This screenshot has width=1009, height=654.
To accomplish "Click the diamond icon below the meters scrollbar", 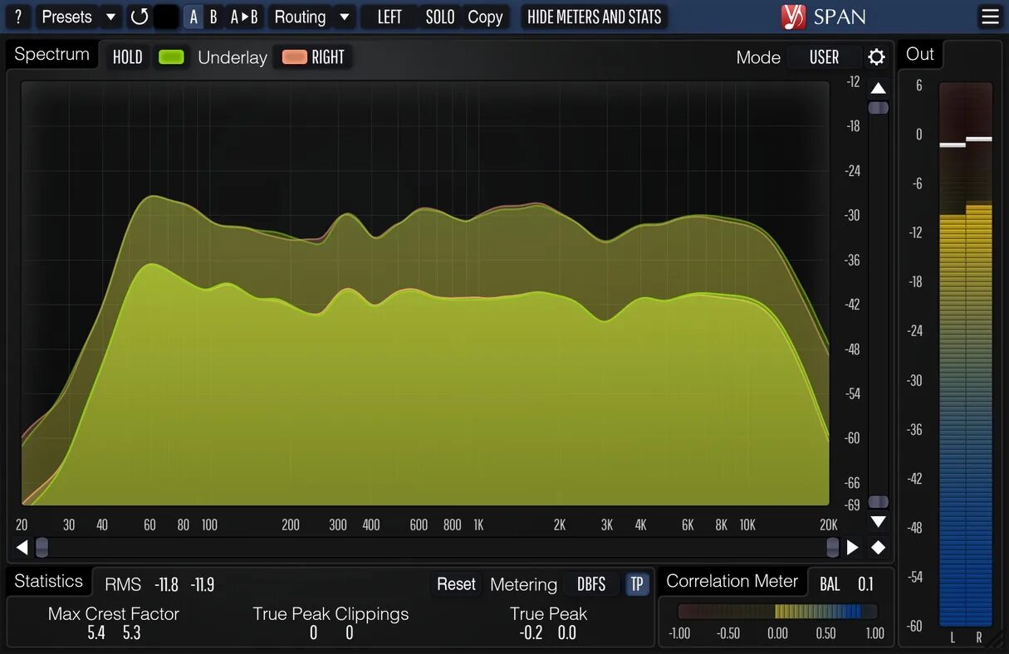I will 878,547.
